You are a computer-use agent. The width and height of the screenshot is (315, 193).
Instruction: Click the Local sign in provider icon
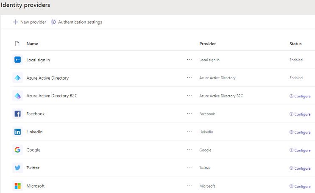coord(17,60)
